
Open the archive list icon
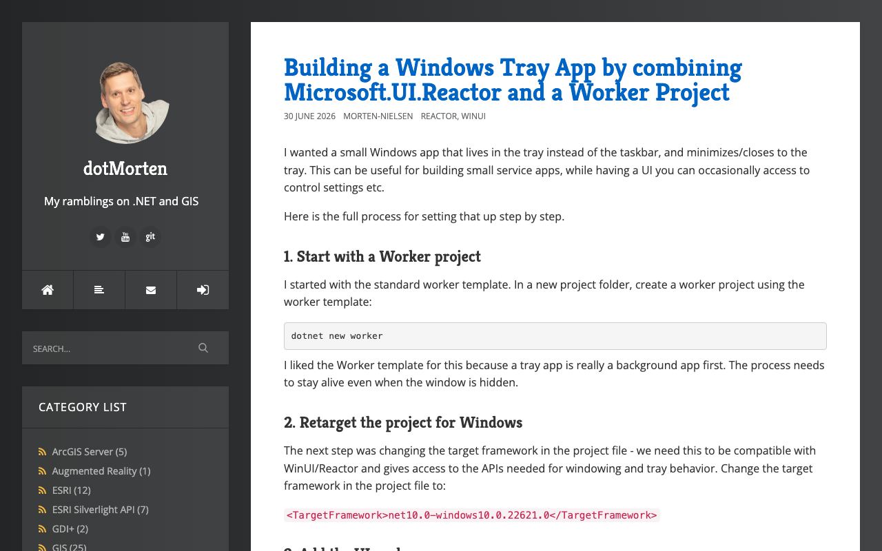point(99,290)
